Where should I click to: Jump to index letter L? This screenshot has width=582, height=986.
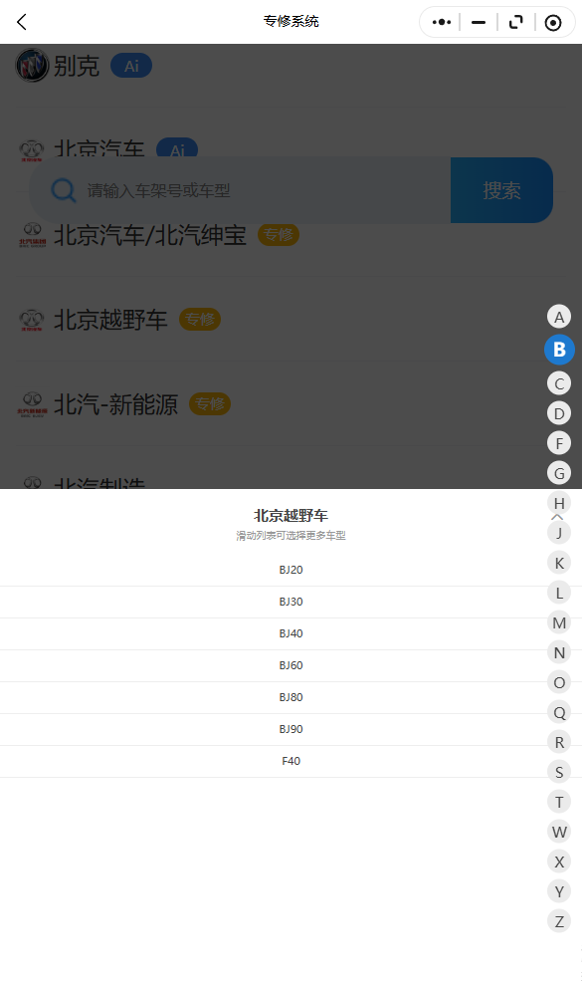[559, 593]
